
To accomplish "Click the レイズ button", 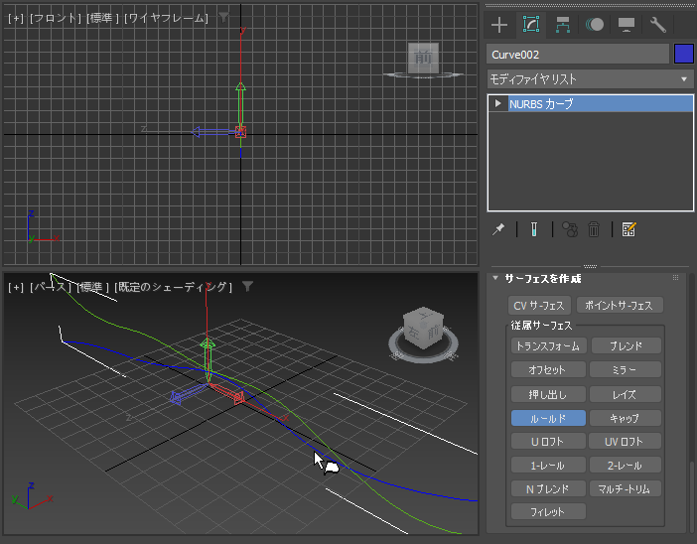I will [x=625, y=394].
